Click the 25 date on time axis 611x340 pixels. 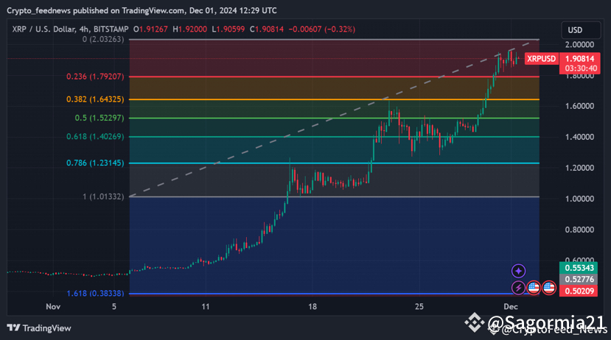(419, 307)
